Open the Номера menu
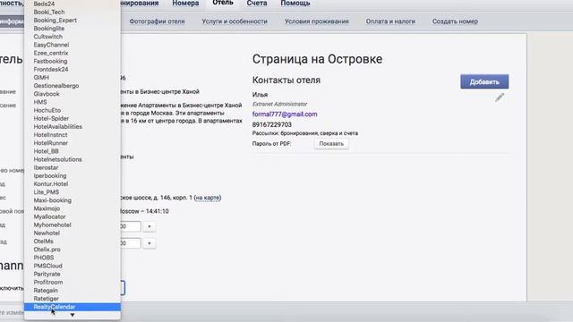 (x=185, y=4)
